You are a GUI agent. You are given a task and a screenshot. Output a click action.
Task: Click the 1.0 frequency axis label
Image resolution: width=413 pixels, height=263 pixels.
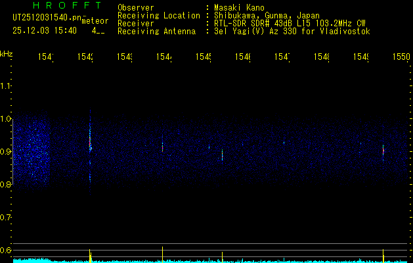(x=6, y=119)
